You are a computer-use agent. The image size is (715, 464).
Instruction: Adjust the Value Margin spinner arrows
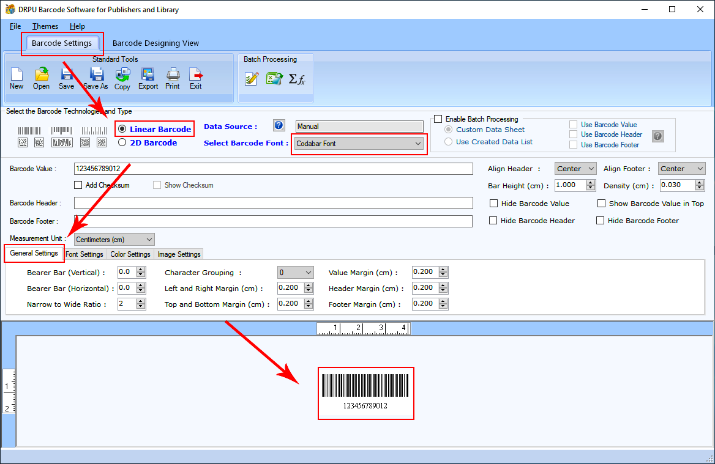[x=444, y=272]
